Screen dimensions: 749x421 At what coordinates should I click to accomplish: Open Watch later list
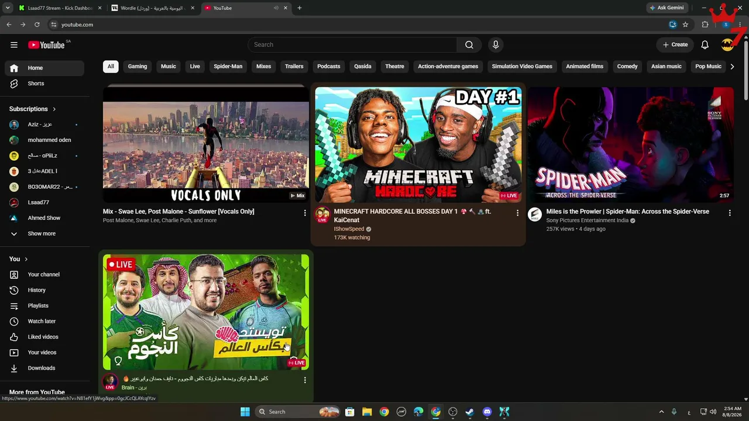point(44,321)
